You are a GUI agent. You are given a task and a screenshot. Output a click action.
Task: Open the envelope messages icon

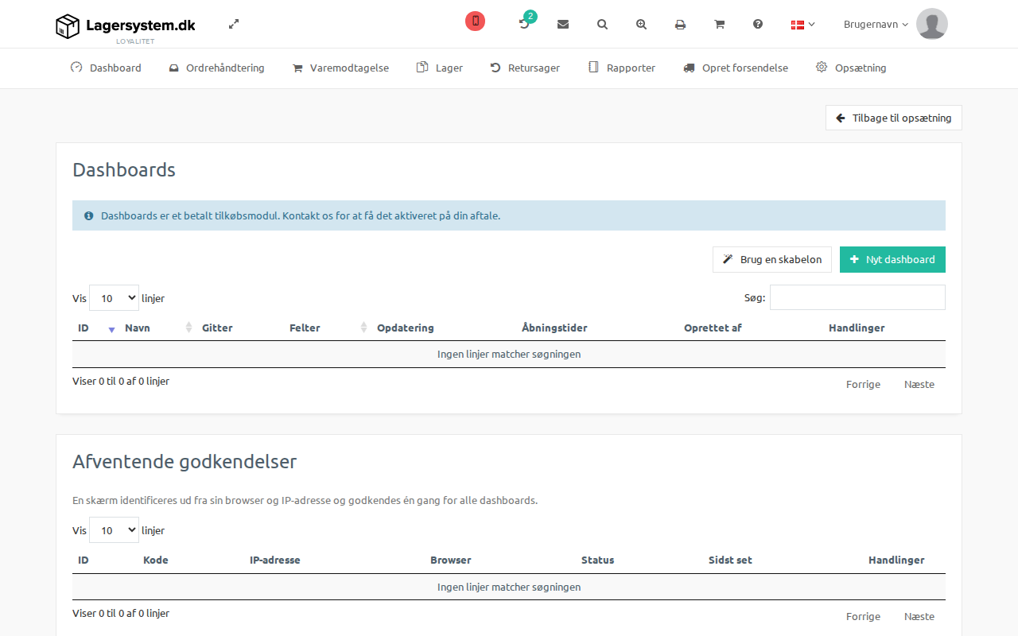[x=563, y=25]
